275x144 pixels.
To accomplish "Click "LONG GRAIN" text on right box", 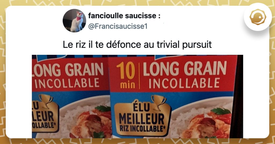I will [x=185, y=69].
